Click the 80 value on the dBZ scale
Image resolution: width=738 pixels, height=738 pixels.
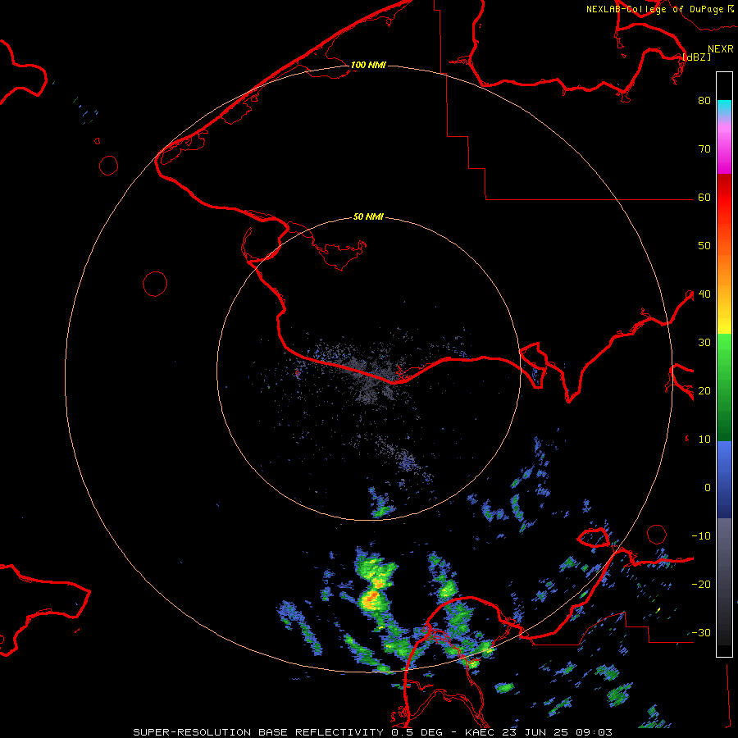[704, 101]
